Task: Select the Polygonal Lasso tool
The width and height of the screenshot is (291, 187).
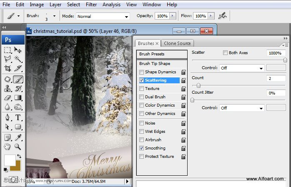Action: pos(8,59)
